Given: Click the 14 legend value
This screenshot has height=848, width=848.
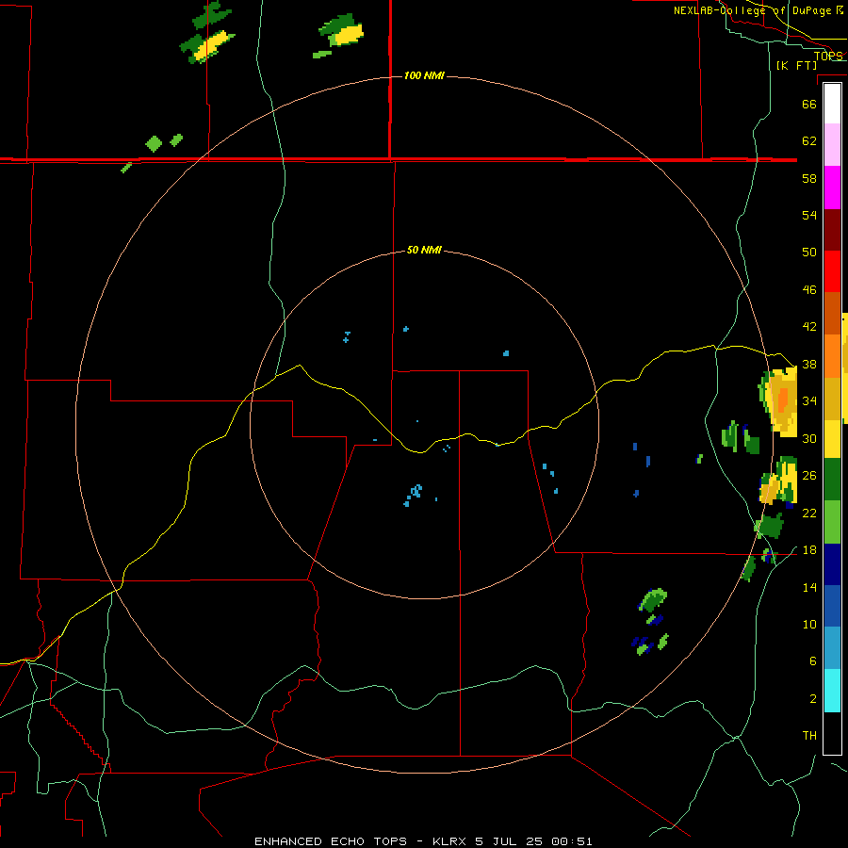Looking at the screenshot, I should [x=809, y=587].
